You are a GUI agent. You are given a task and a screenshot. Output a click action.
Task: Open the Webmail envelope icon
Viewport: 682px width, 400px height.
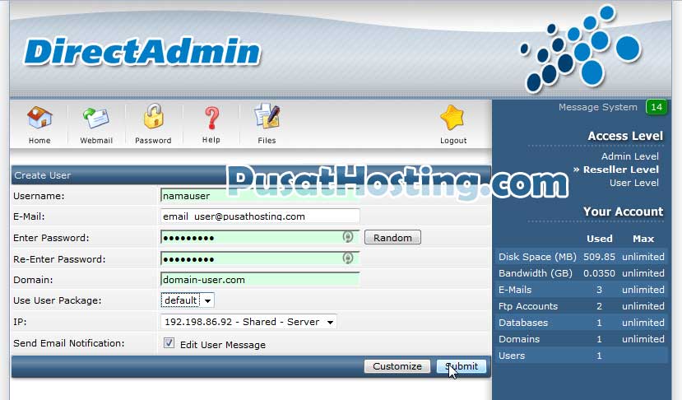(96, 118)
